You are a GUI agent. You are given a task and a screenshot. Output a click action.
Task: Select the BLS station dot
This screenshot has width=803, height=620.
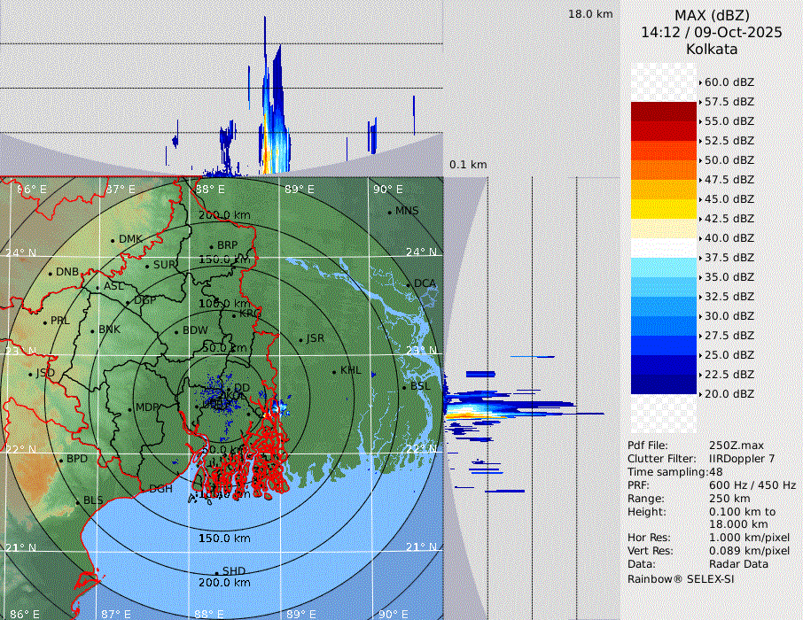pos(78,501)
